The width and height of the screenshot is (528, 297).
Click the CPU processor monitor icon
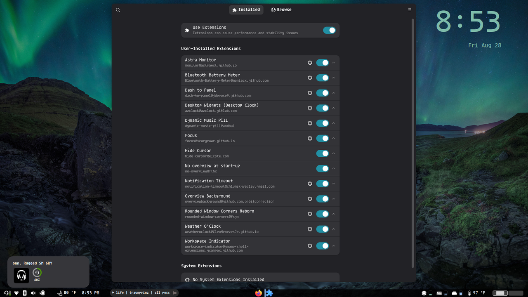coord(424,293)
